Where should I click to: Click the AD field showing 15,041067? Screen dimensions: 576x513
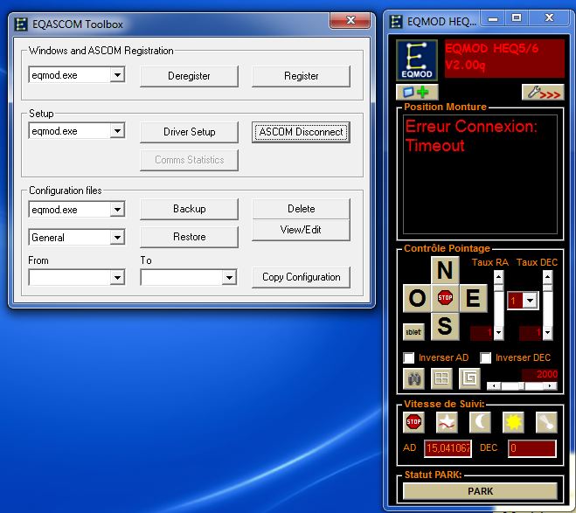pyautogui.click(x=448, y=448)
